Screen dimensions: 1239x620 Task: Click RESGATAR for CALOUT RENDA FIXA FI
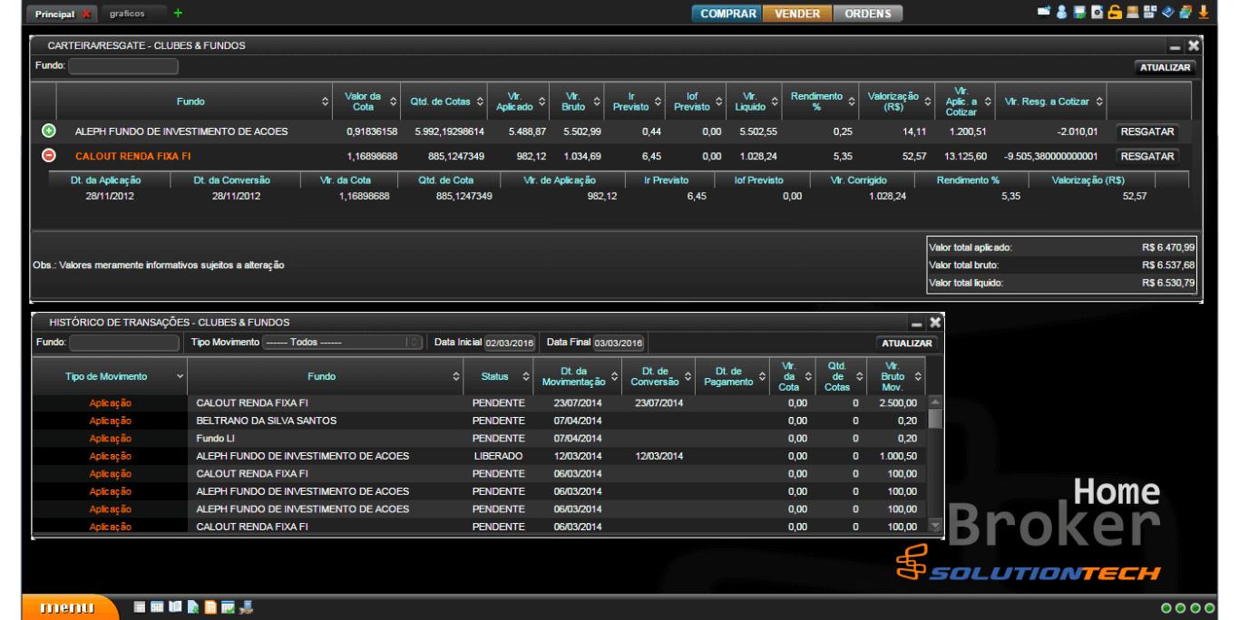(x=1147, y=156)
